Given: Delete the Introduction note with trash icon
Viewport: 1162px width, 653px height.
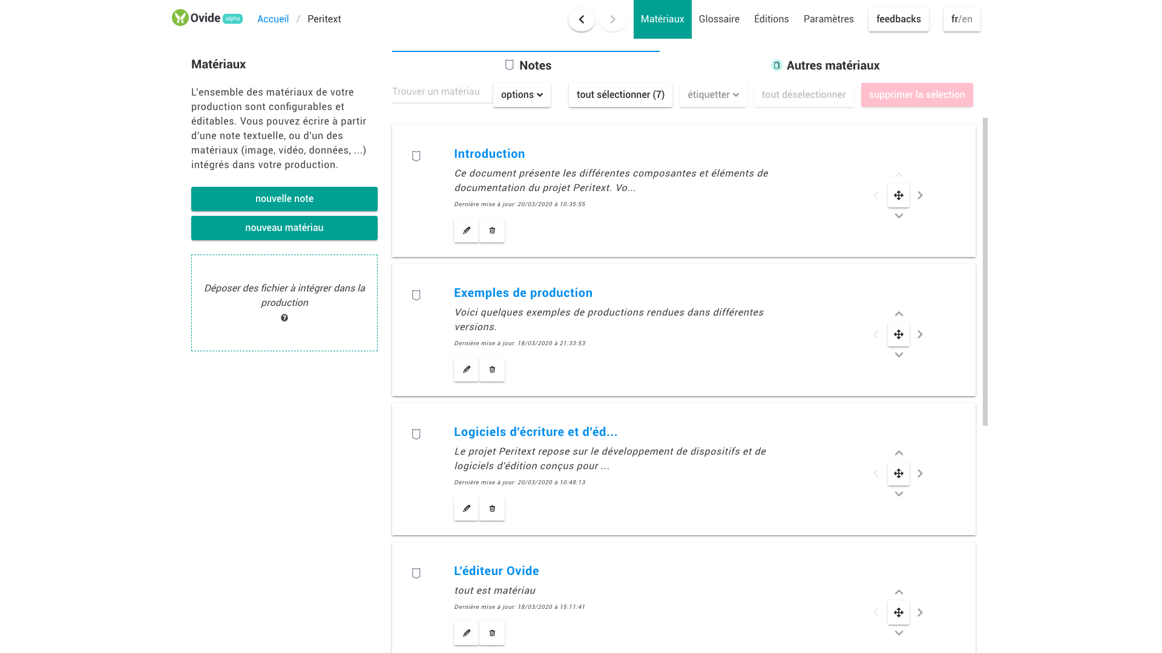Looking at the screenshot, I should [492, 230].
